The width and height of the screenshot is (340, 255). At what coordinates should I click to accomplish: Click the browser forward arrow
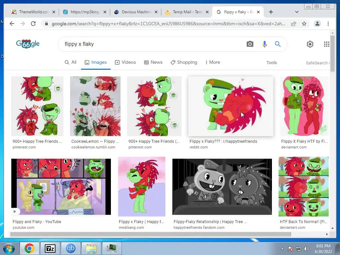23,24
